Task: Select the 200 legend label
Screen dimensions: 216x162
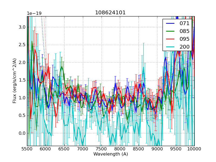Action: point(184,47)
